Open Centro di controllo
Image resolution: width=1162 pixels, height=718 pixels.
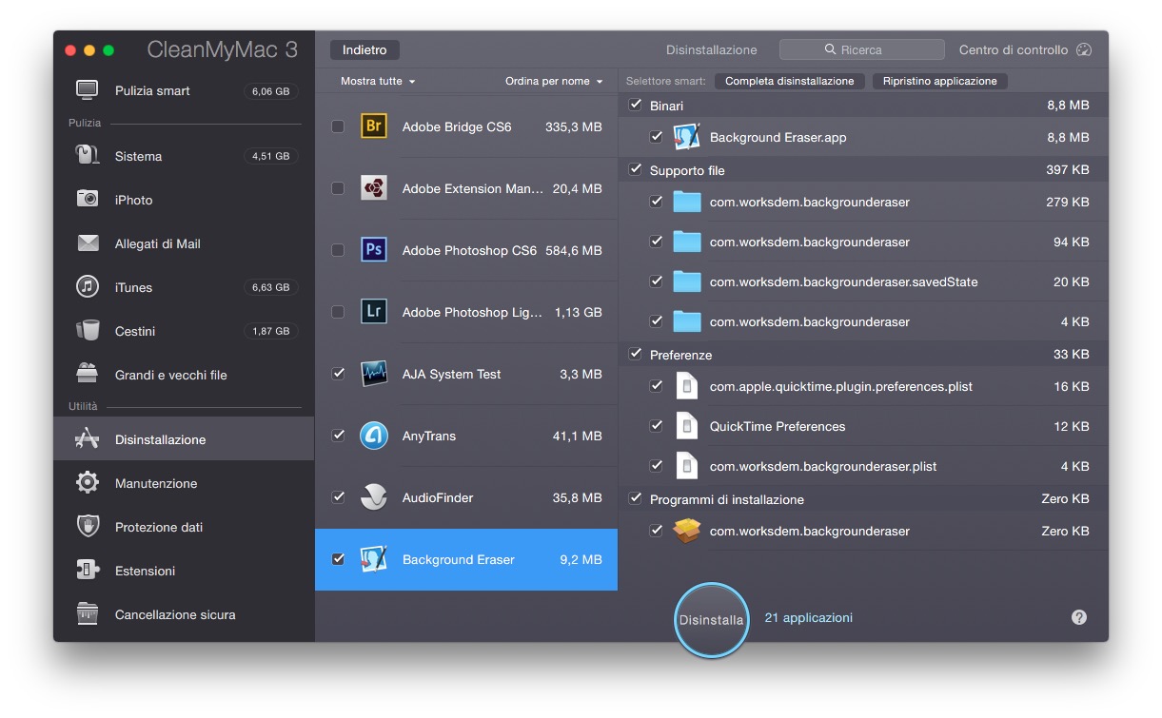pyautogui.click(x=1025, y=49)
